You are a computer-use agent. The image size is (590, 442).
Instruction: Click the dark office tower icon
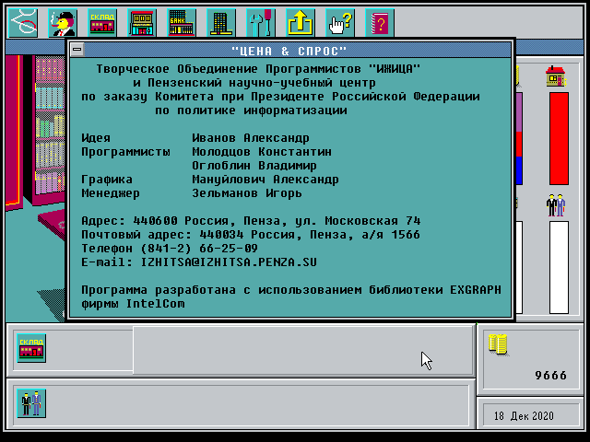click(x=221, y=23)
